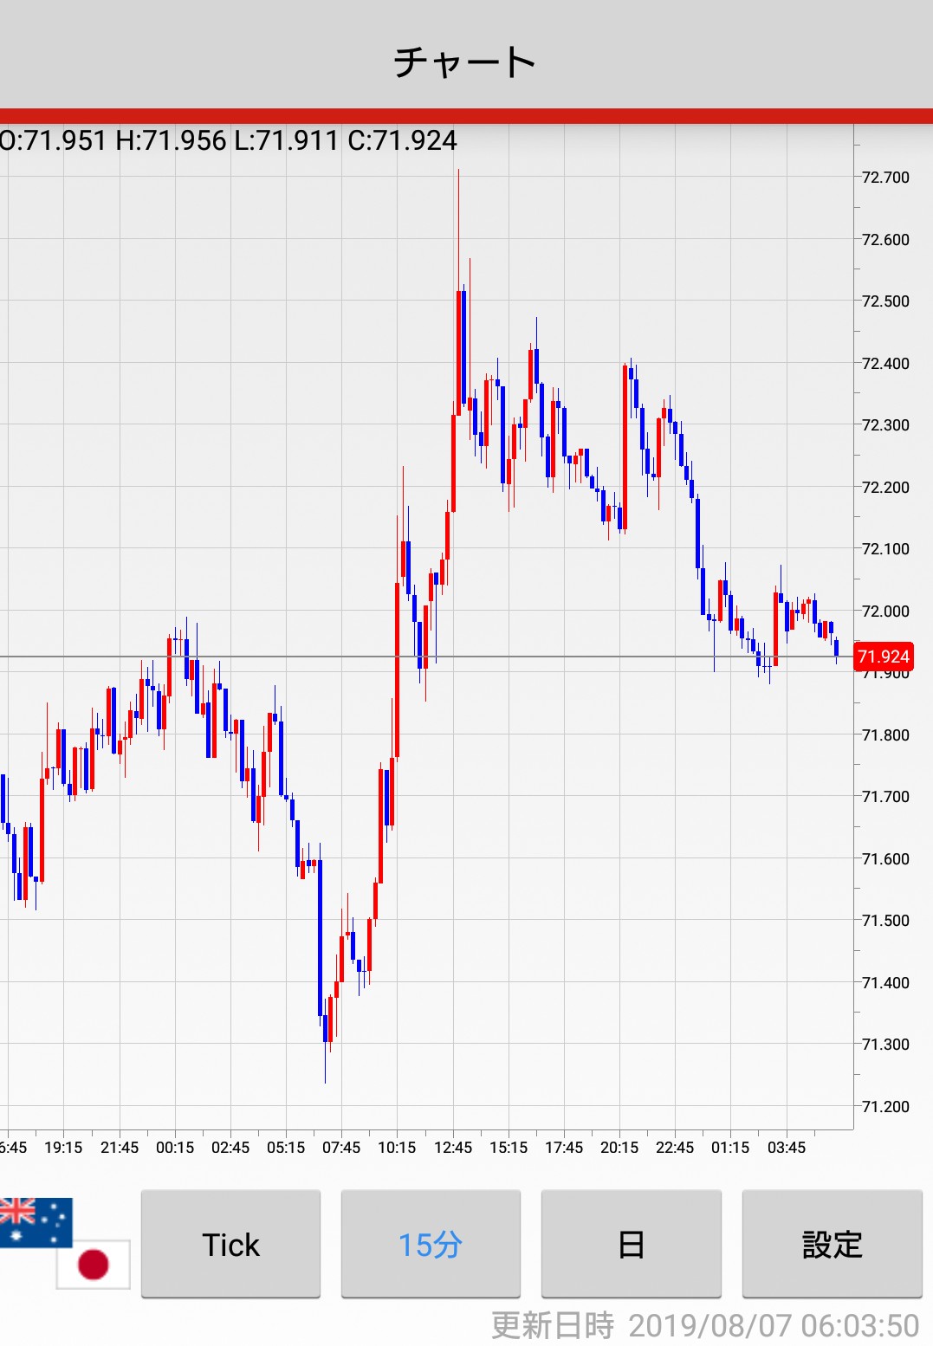Tap the Japanese flag icon
Viewport: 933px width, 1346px height.
point(94,1264)
